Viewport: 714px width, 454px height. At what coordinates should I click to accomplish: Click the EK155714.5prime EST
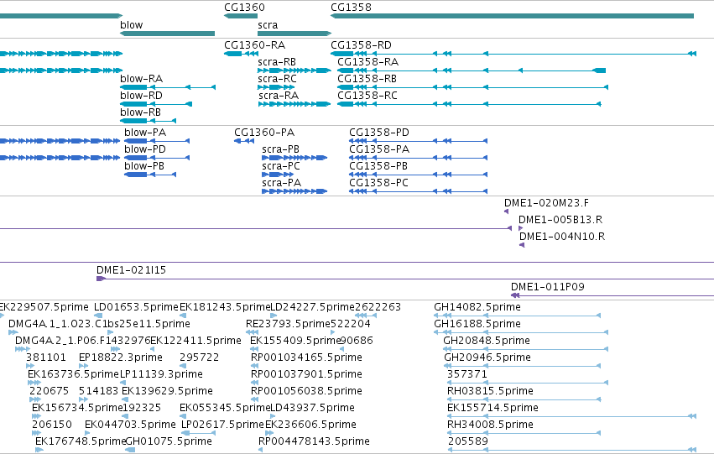tap(572, 417)
